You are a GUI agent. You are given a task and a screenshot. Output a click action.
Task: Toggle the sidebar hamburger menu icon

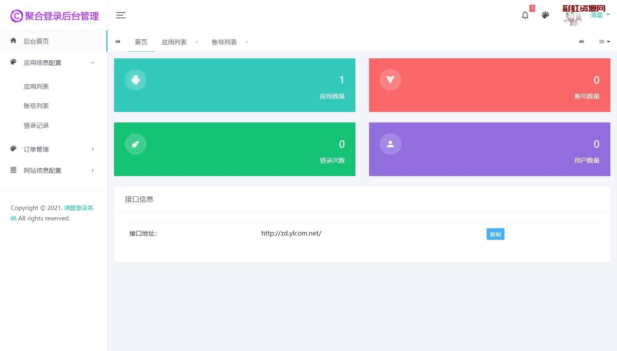pyautogui.click(x=121, y=15)
